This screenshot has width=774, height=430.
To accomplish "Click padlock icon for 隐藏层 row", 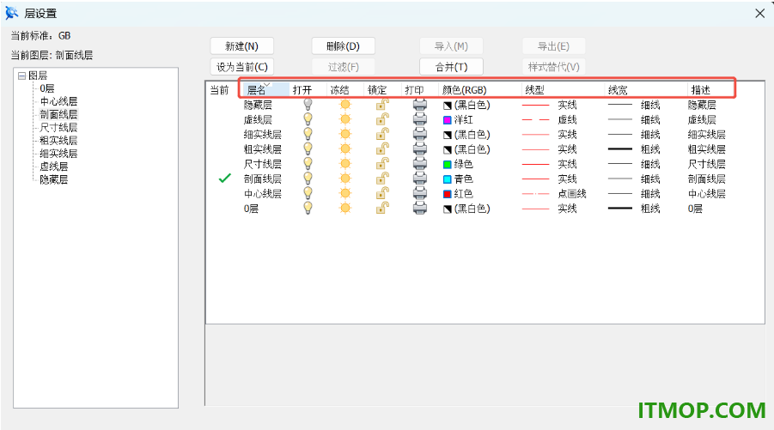I will coord(382,104).
